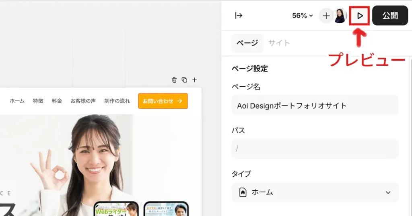Screen dimensions: 412x216
Task: Click ホーム in the site navigation
Action: click(x=17, y=101)
